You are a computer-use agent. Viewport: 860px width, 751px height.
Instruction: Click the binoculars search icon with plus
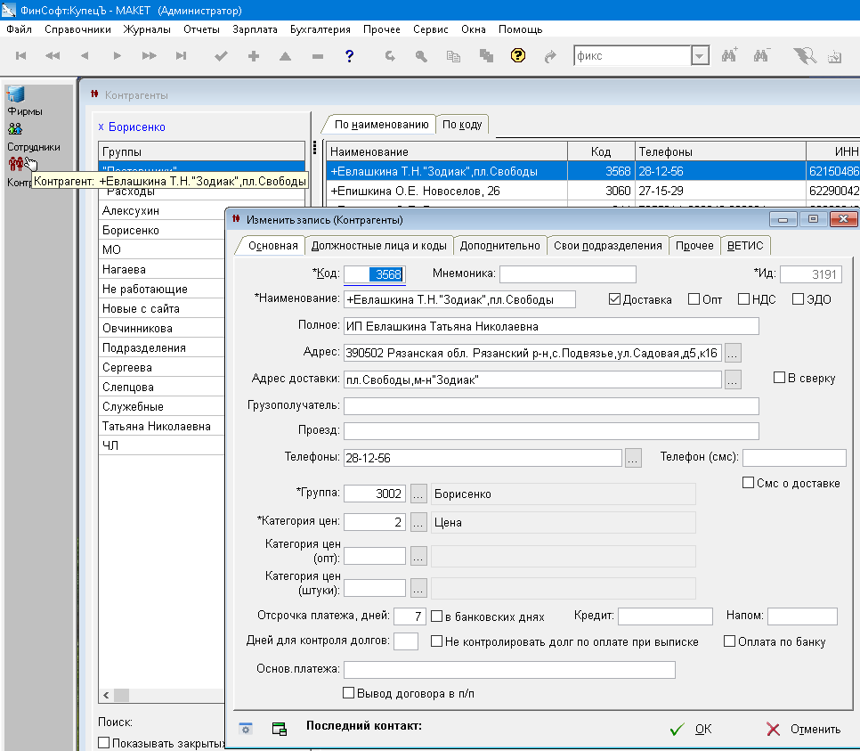730,56
